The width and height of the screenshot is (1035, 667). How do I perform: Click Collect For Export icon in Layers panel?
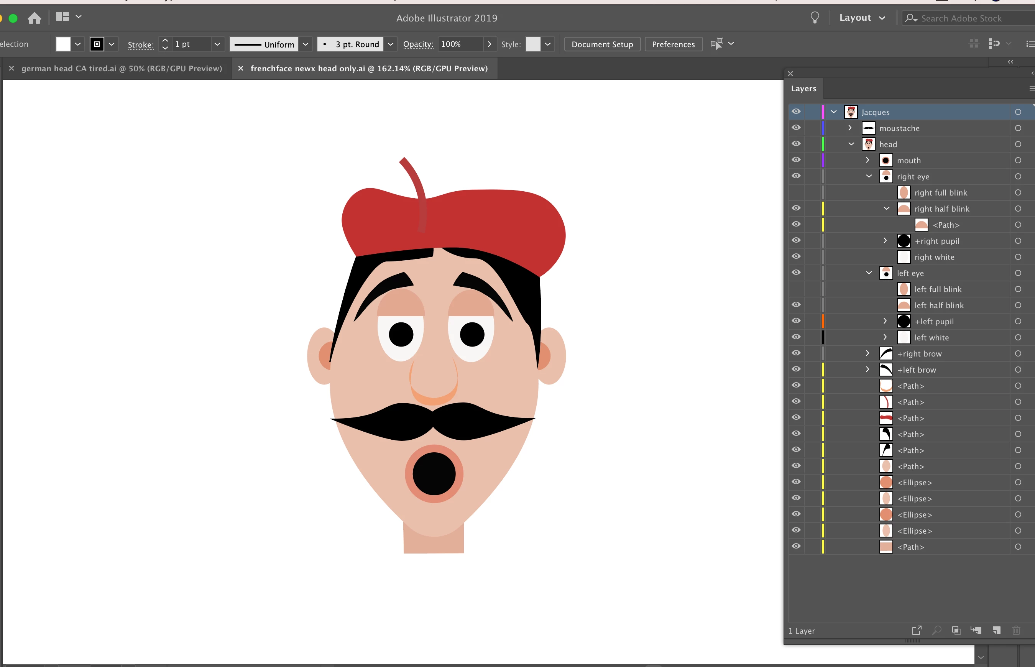point(916,630)
